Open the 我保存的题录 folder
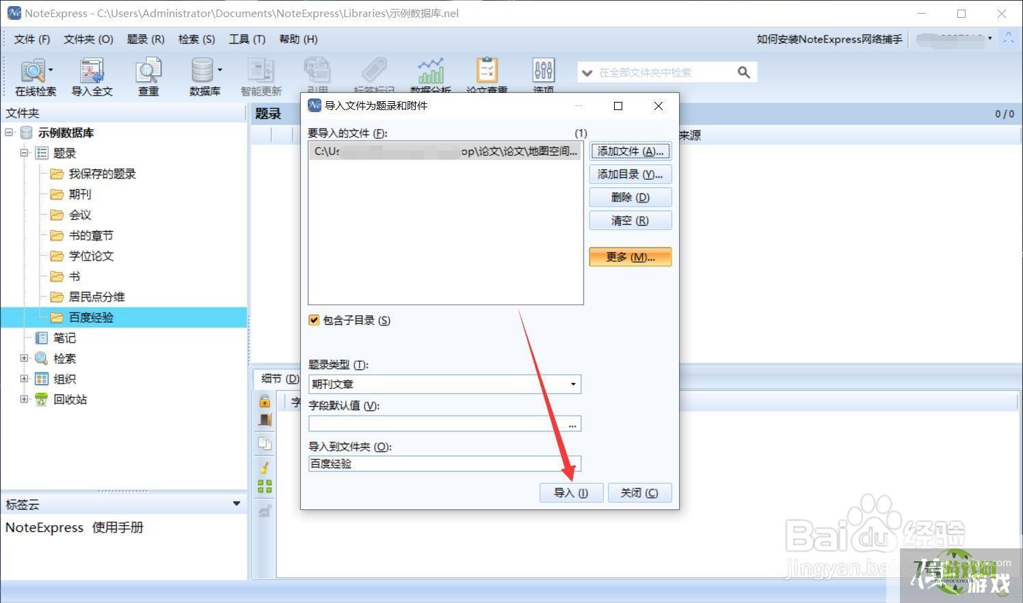 click(x=102, y=174)
